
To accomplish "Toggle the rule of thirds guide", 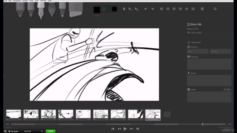I will click(174, 9).
